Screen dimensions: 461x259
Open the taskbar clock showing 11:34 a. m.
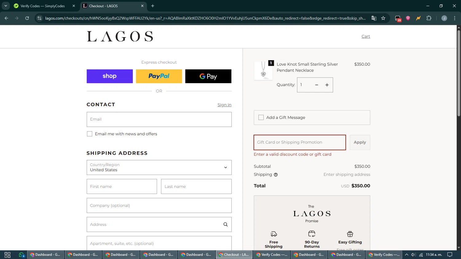tap(434, 255)
